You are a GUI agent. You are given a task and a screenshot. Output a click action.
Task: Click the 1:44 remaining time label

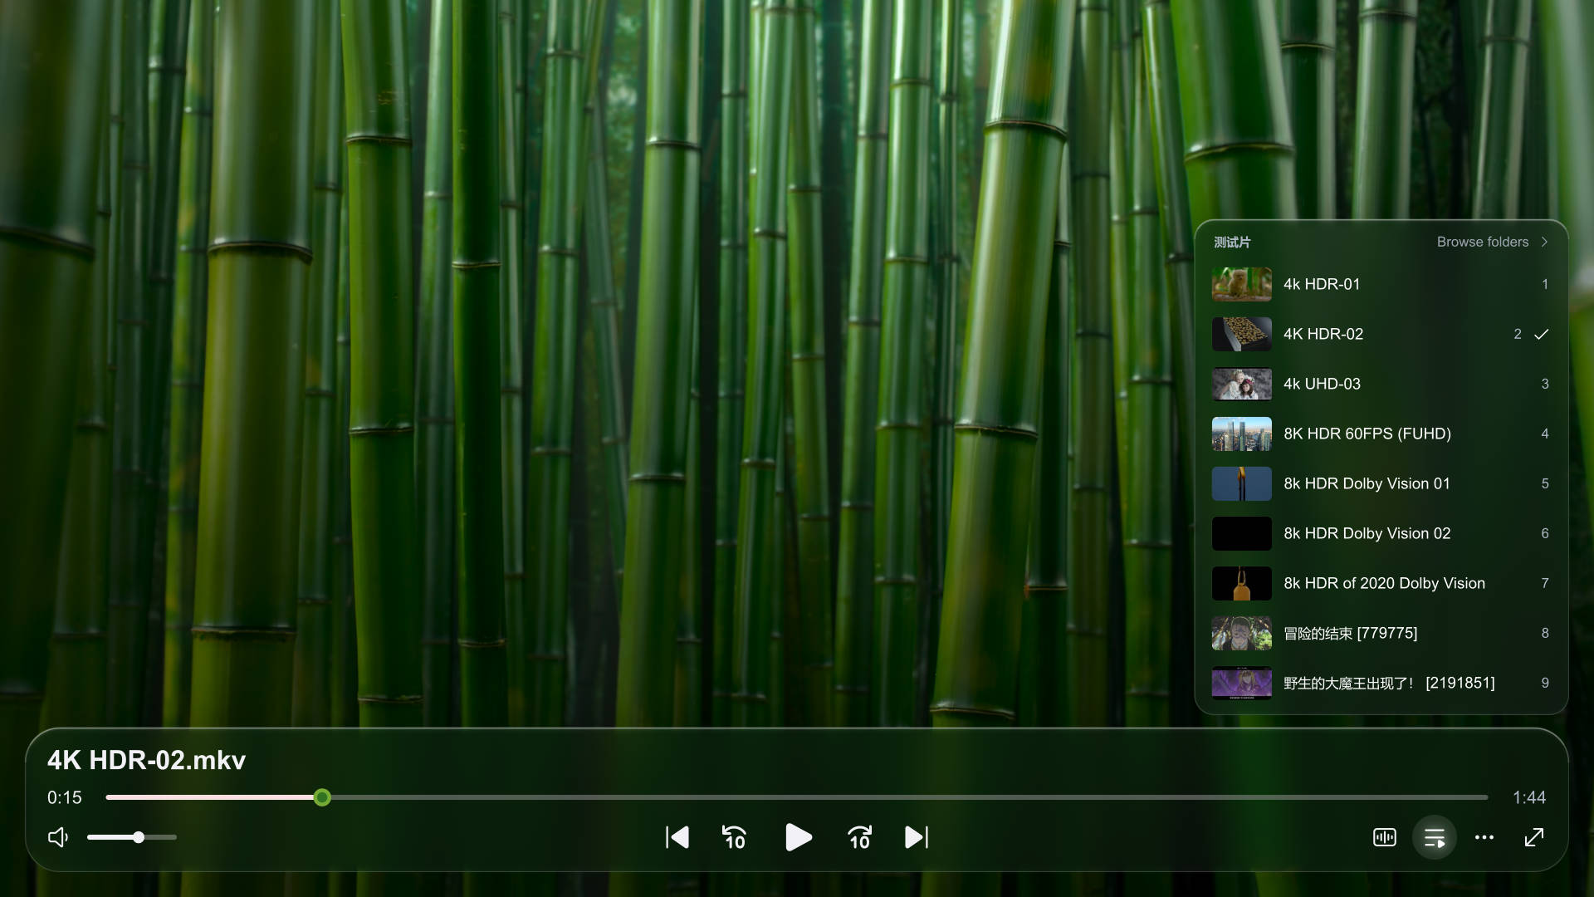[1529, 797]
